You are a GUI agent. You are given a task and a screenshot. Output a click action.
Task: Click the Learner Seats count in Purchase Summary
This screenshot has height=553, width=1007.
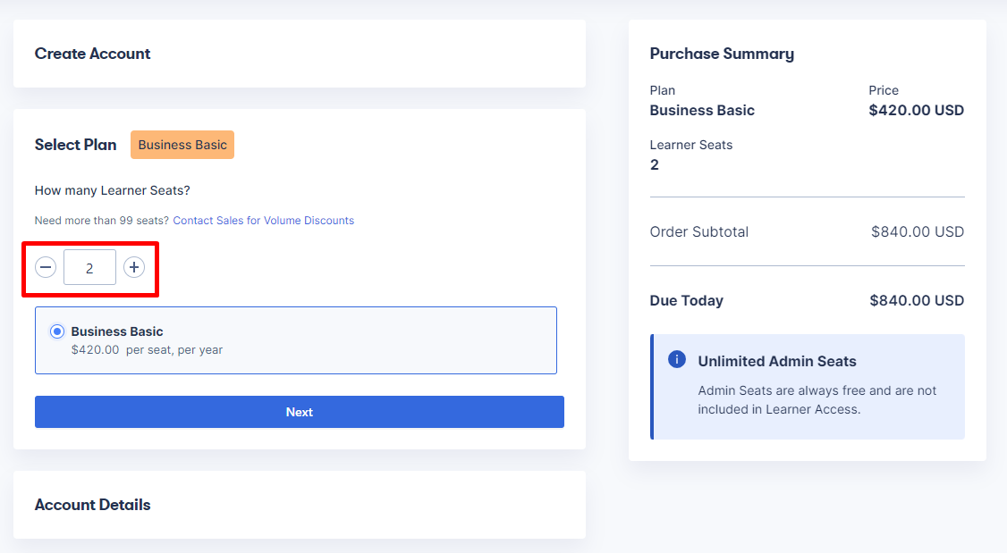coord(655,165)
